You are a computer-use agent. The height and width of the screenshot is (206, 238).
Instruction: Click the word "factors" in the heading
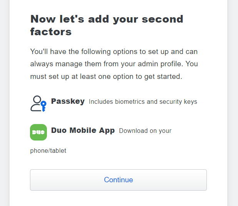(x=51, y=31)
